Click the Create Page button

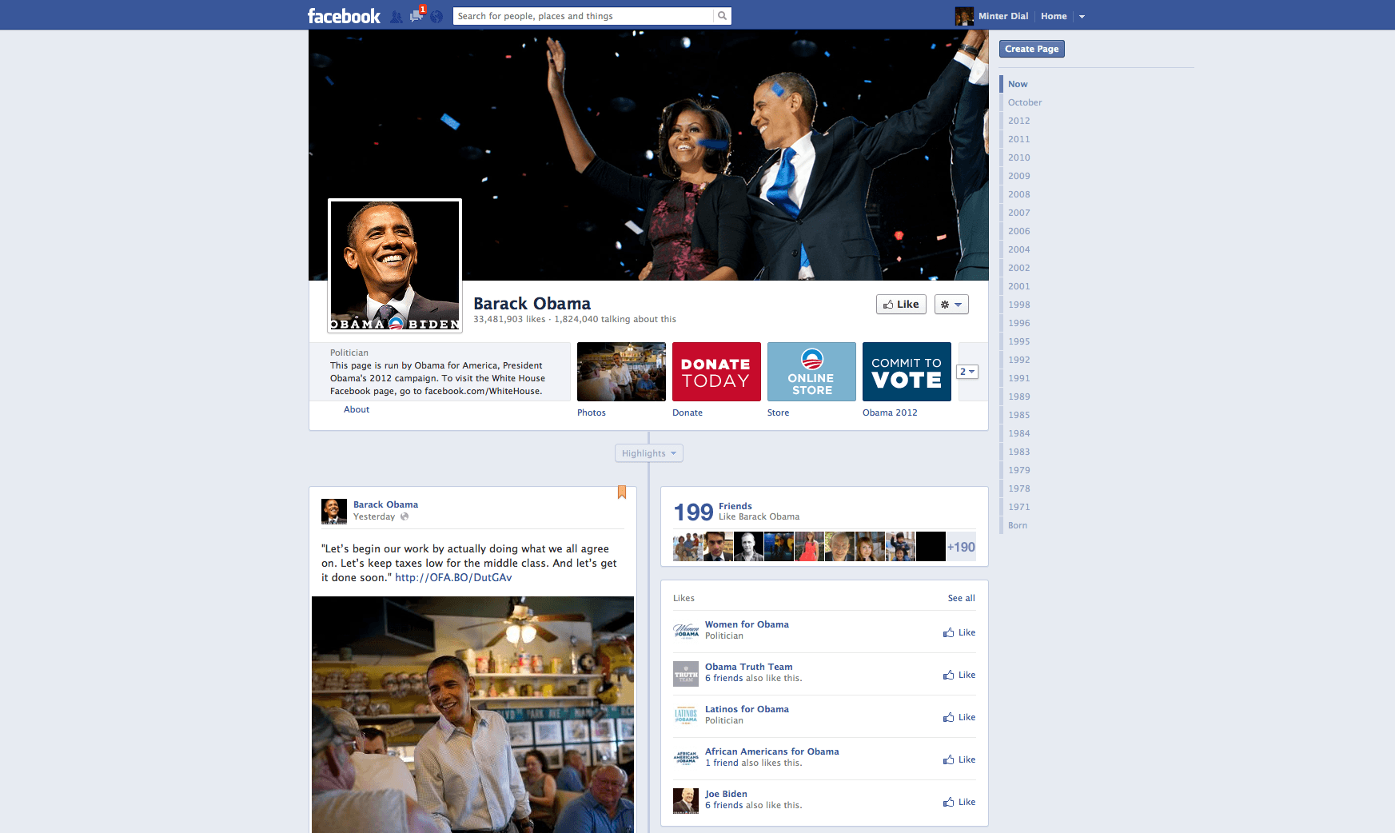tap(1032, 49)
